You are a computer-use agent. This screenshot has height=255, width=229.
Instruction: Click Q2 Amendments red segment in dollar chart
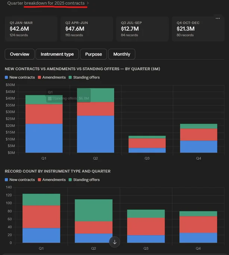pos(96,109)
